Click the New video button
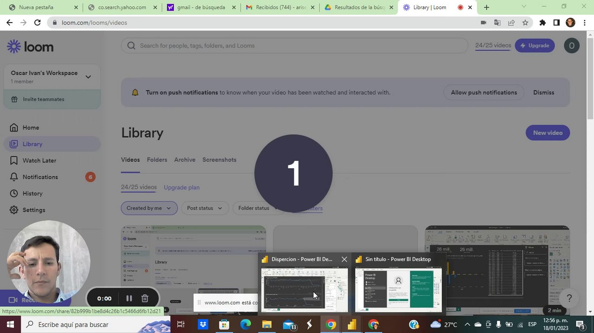This screenshot has height=333, width=594. pyautogui.click(x=548, y=133)
